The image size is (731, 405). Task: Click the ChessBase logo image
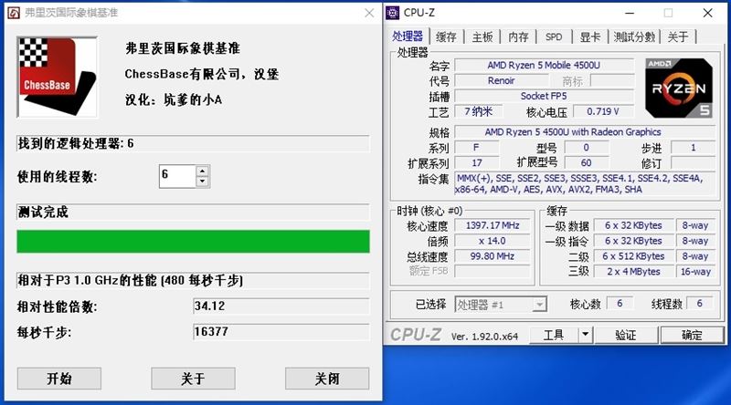[58, 78]
